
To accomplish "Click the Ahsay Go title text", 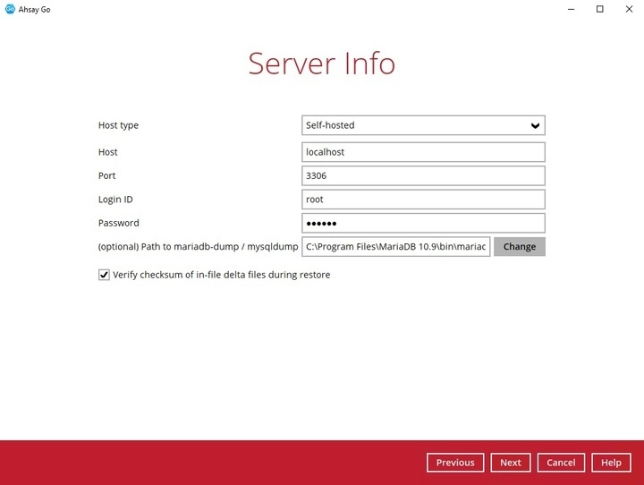I will tap(35, 10).
